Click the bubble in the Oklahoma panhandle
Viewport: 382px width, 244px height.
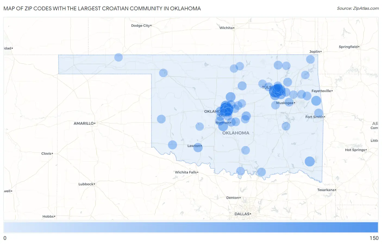(x=118, y=57)
